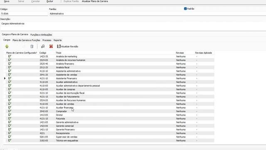Image resolution: width=266 pixels, height=150 pixels.
Task: Select the Assistente de vendas row title
Action: pyautogui.click(x=66, y=75)
